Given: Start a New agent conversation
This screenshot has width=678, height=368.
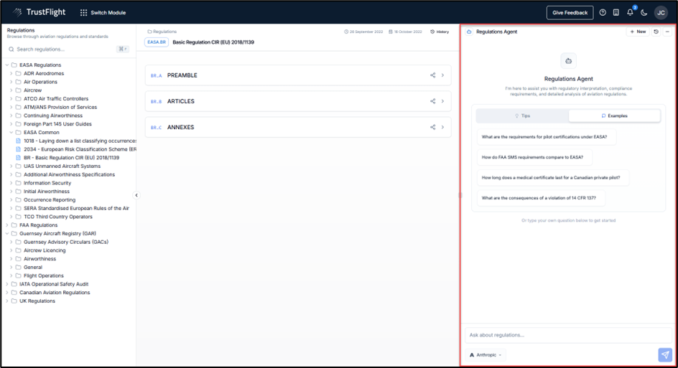Looking at the screenshot, I should click(x=638, y=32).
